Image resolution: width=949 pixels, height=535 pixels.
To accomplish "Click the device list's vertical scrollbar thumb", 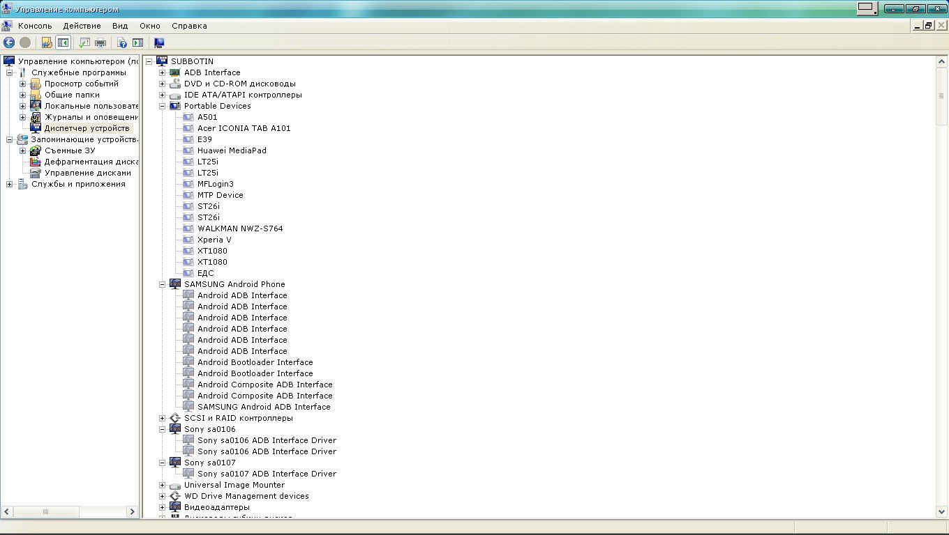I will (941, 95).
